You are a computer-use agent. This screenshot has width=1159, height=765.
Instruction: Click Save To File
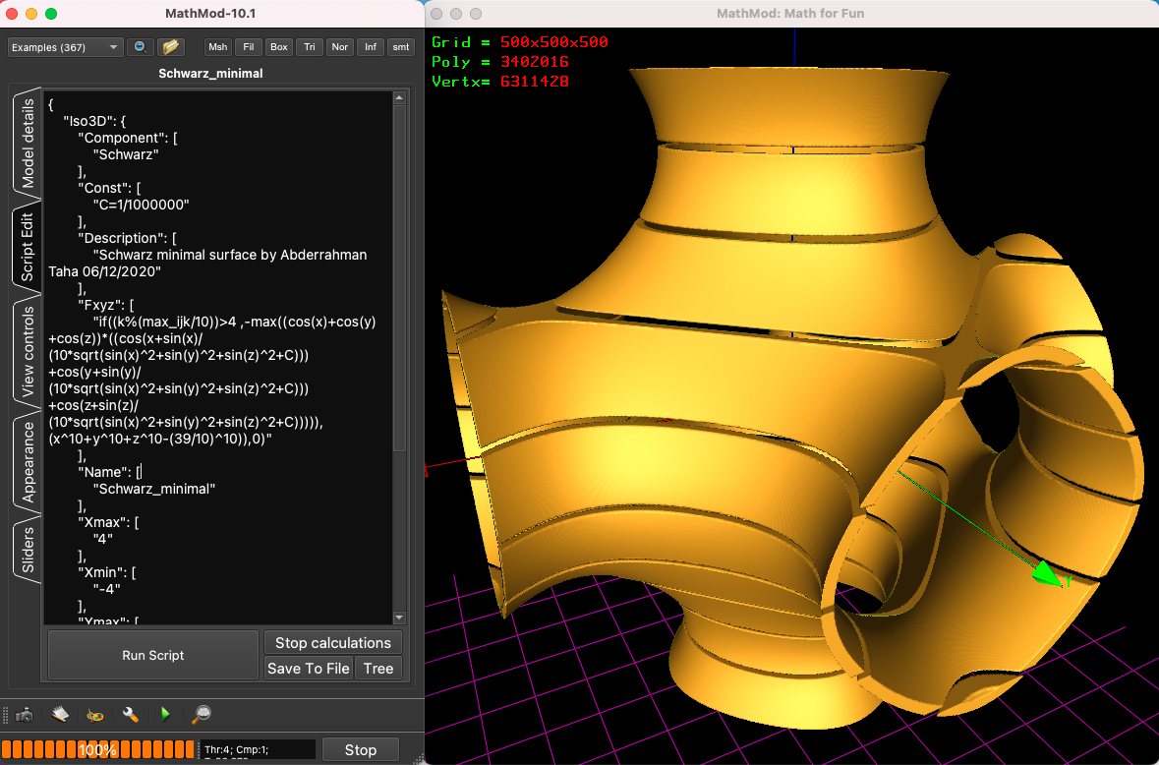pos(308,668)
